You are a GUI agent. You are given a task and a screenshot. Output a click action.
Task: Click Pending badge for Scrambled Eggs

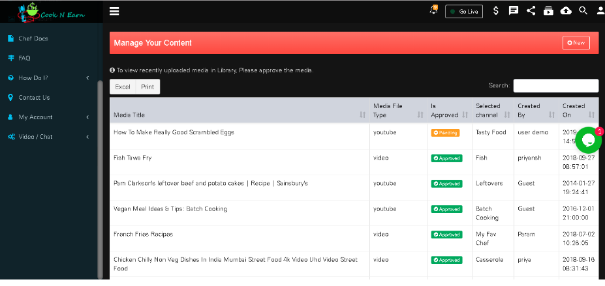(x=445, y=133)
